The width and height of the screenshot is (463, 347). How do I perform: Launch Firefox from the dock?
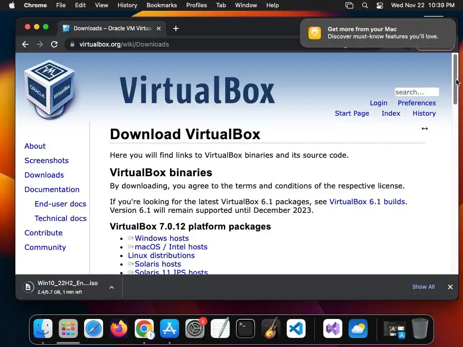[x=119, y=328]
